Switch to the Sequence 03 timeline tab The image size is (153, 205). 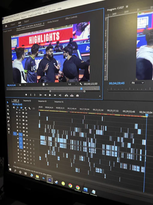coord(42,101)
